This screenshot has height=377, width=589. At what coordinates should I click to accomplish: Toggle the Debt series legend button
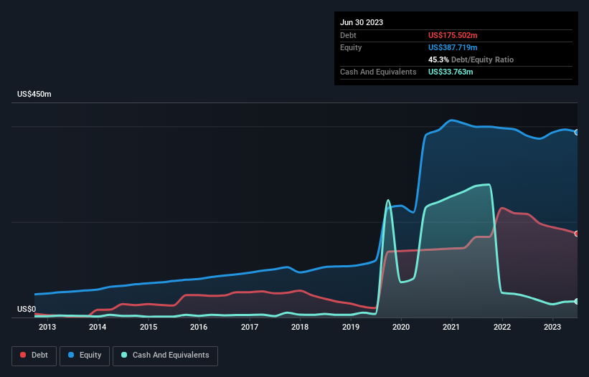click(x=34, y=355)
